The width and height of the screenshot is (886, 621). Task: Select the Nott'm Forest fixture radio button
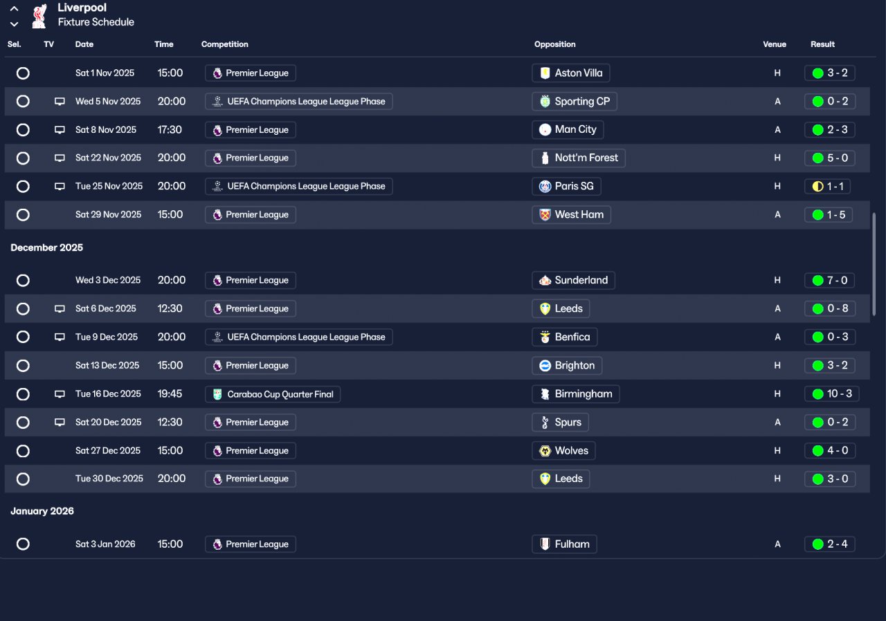[x=23, y=158]
